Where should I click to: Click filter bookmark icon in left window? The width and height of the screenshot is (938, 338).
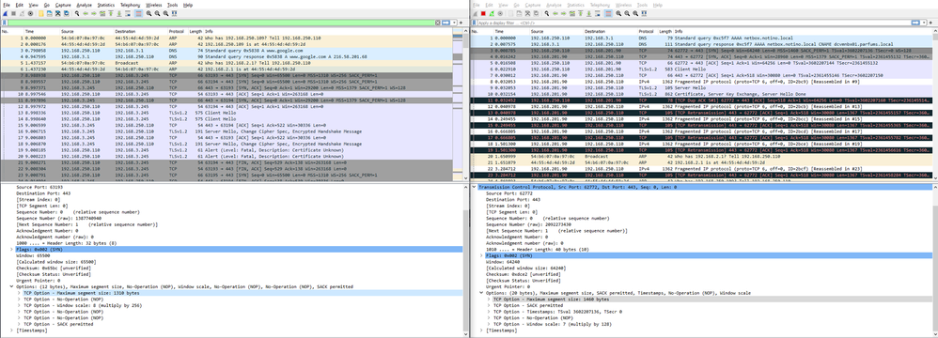[4, 23]
